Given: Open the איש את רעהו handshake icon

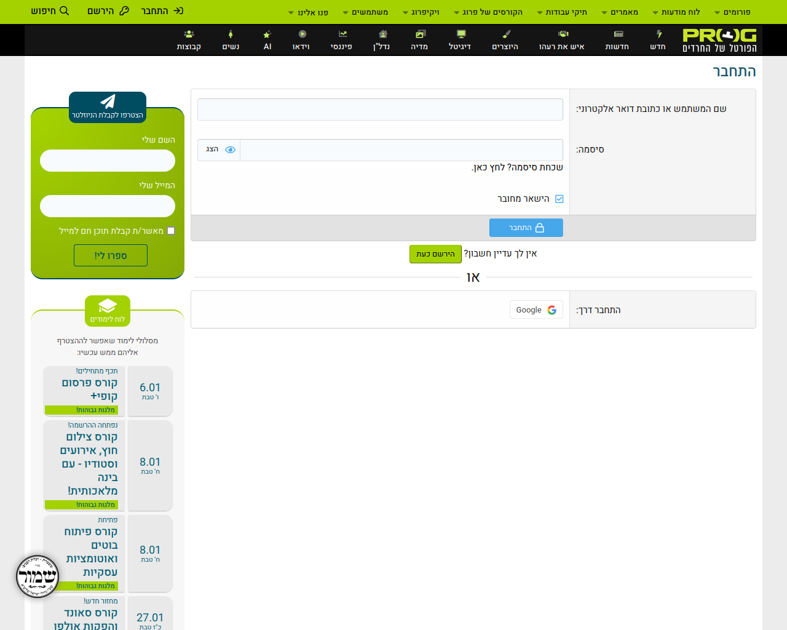Looking at the screenshot, I should [563, 34].
